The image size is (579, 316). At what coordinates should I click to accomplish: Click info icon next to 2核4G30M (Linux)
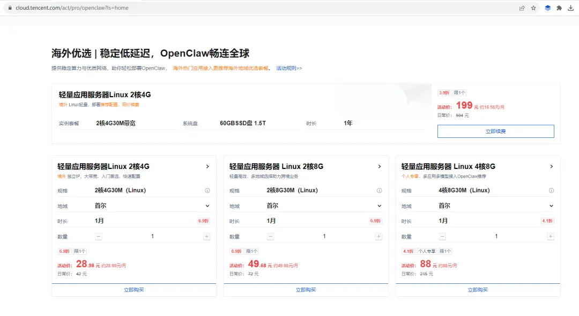tap(207, 190)
